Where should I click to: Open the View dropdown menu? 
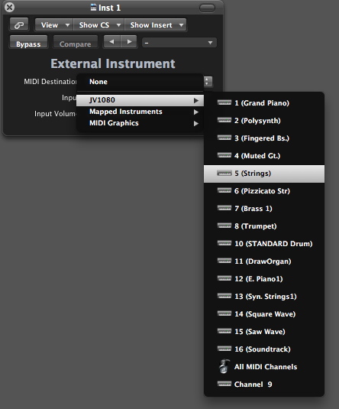pyautogui.click(x=54, y=25)
